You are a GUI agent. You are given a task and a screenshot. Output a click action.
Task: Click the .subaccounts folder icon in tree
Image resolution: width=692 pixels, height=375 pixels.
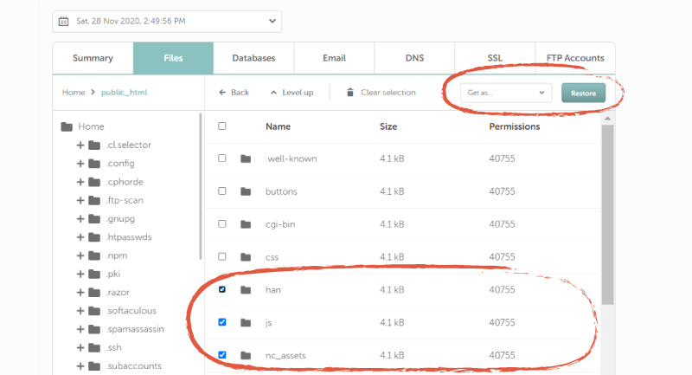click(94, 366)
